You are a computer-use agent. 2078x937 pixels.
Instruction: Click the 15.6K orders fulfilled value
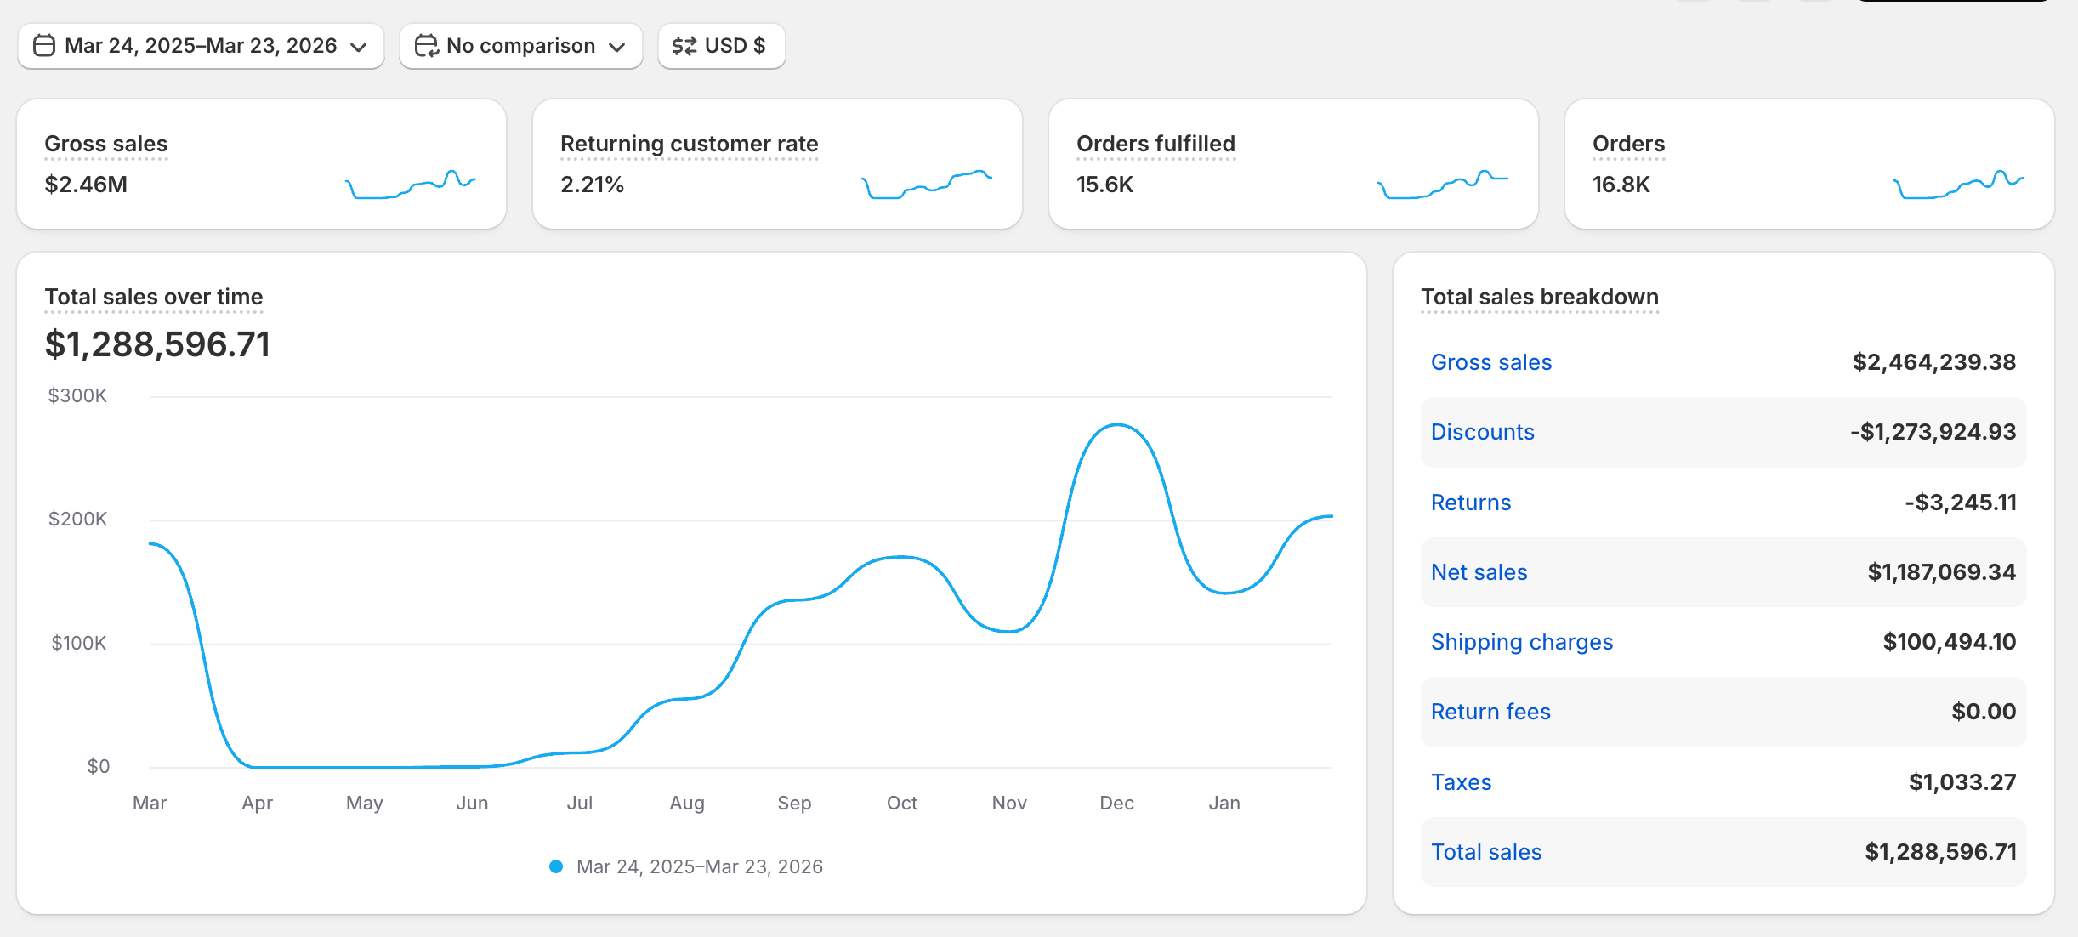point(1104,185)
